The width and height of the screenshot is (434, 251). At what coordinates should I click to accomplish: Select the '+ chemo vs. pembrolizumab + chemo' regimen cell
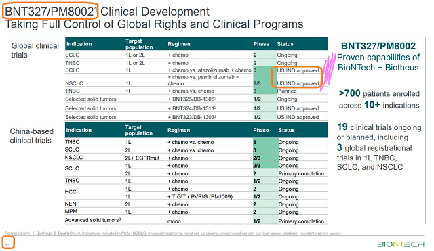click(x=203, y=80)
